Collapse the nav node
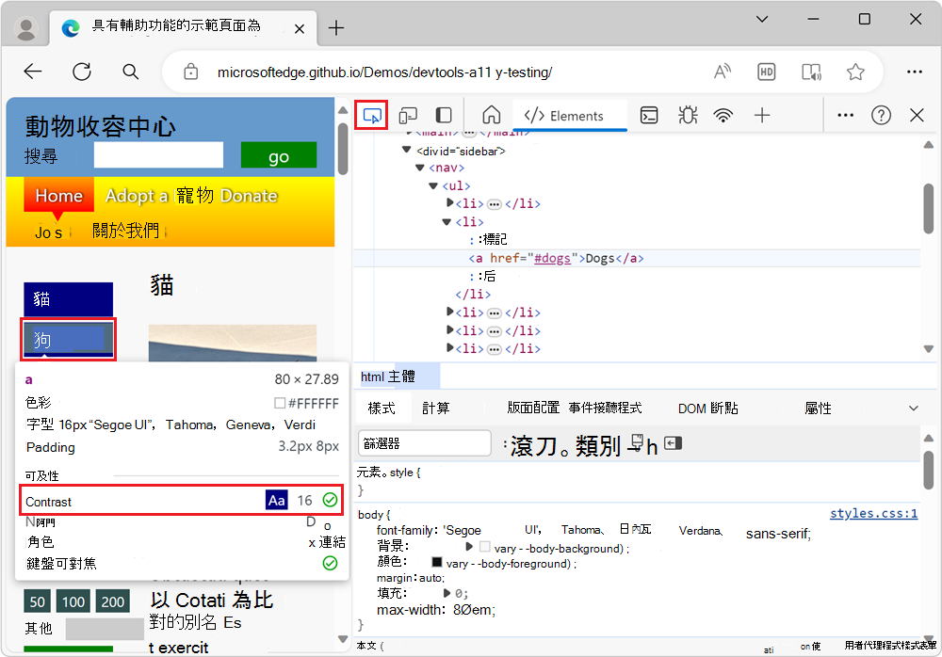The width and height of the screenshot is (942, 657). tap(420, 168)
